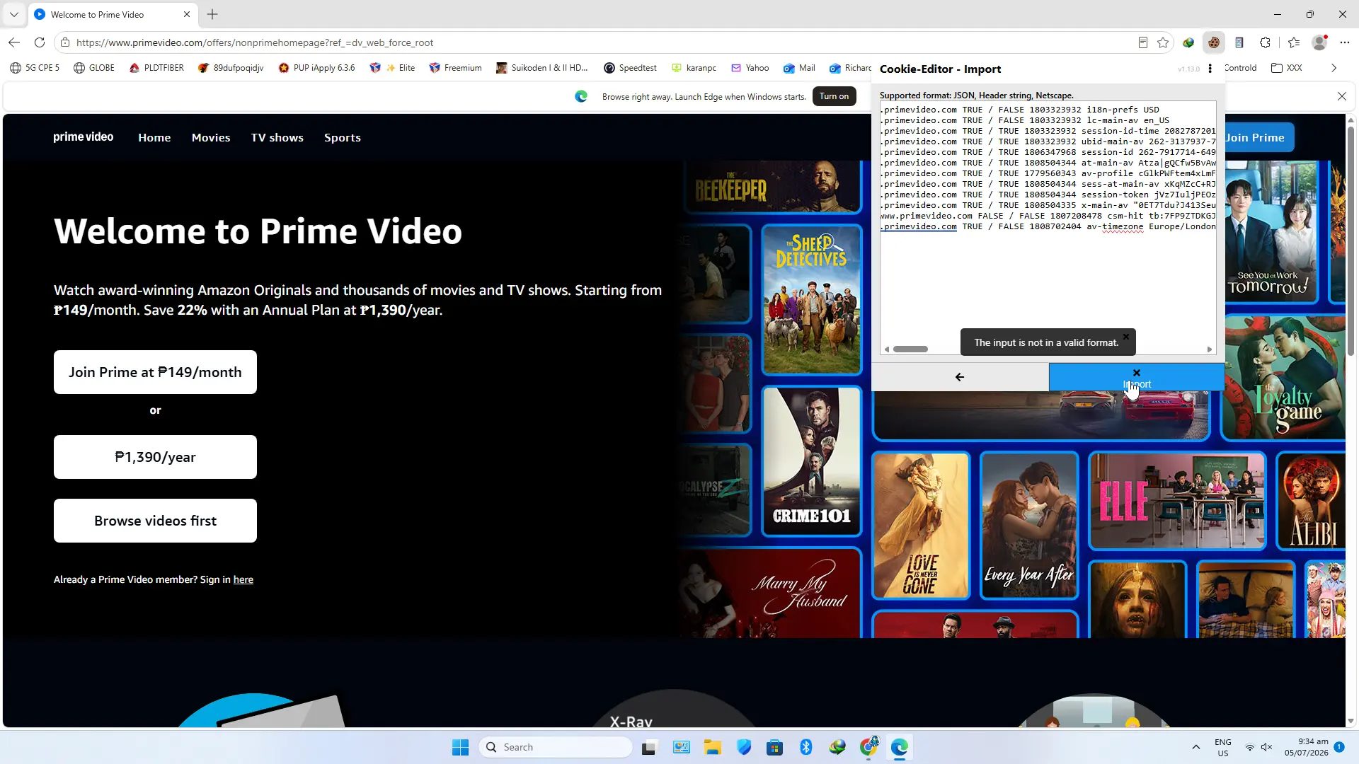This screenshot has height=764, width=1359.
Task: Add page to favorites with star icon
Action: point(1163,42)
